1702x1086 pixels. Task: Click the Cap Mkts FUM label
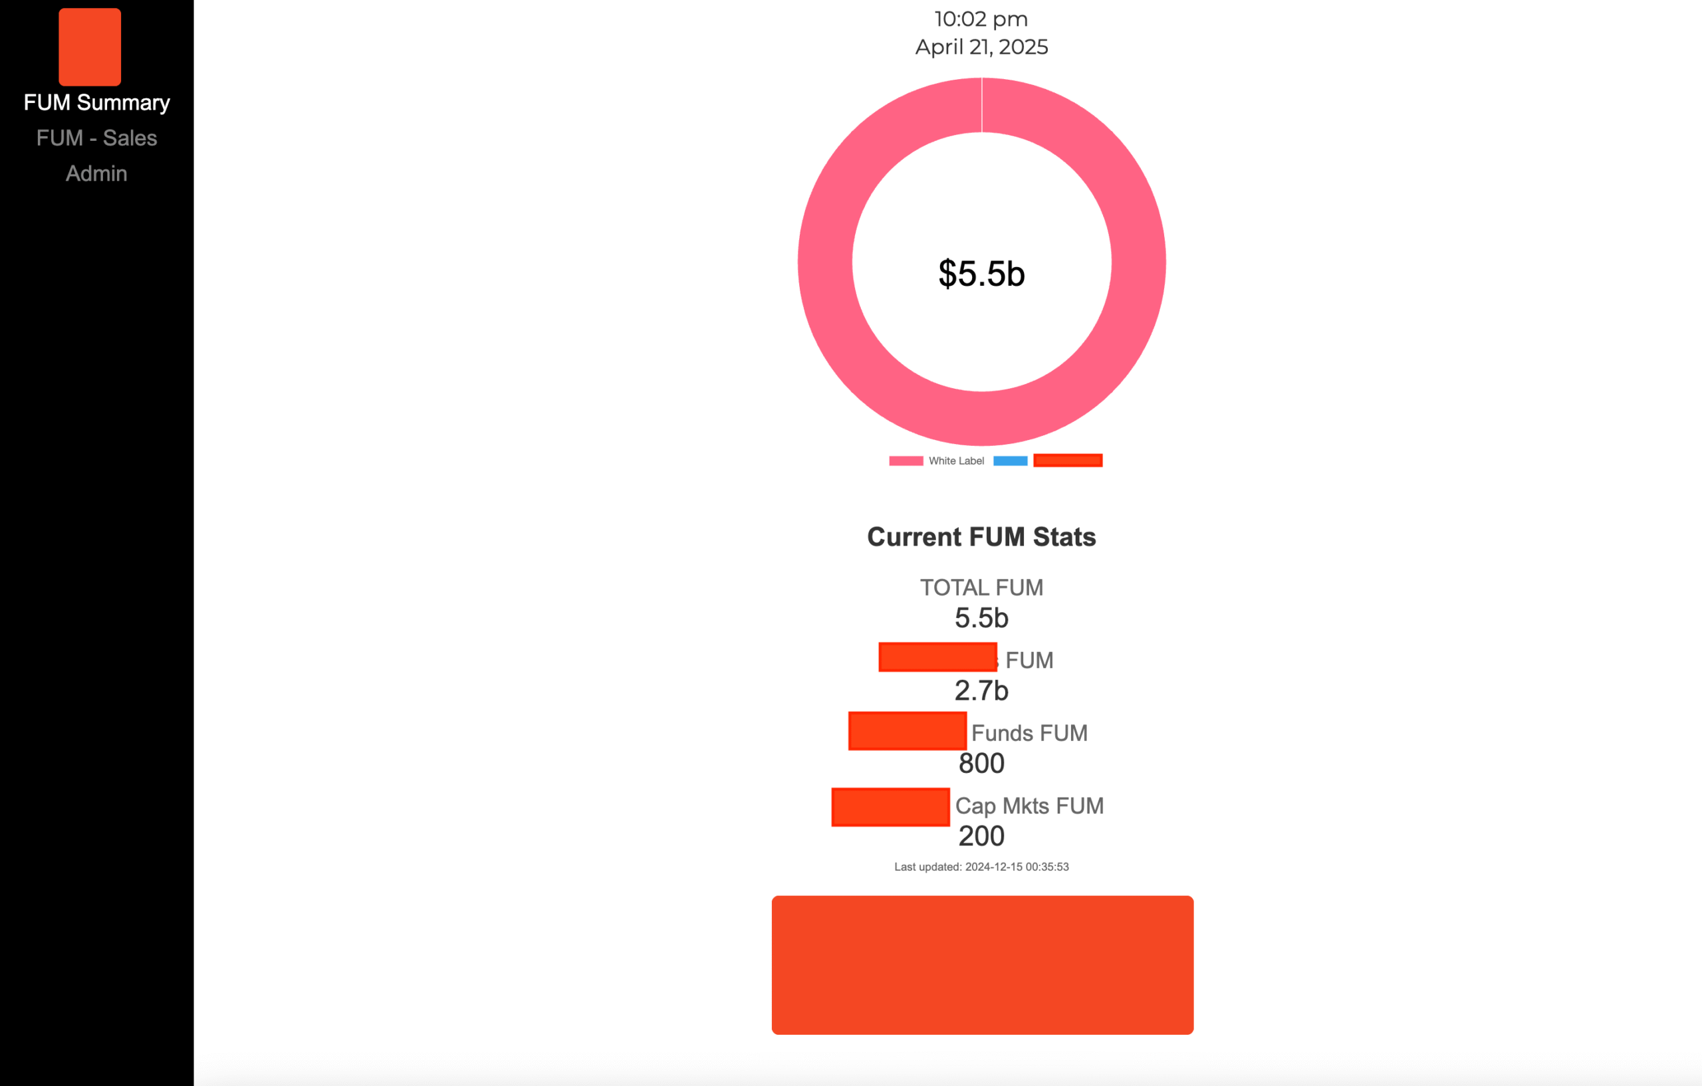pyautogui.click(x=1029, y=806)
